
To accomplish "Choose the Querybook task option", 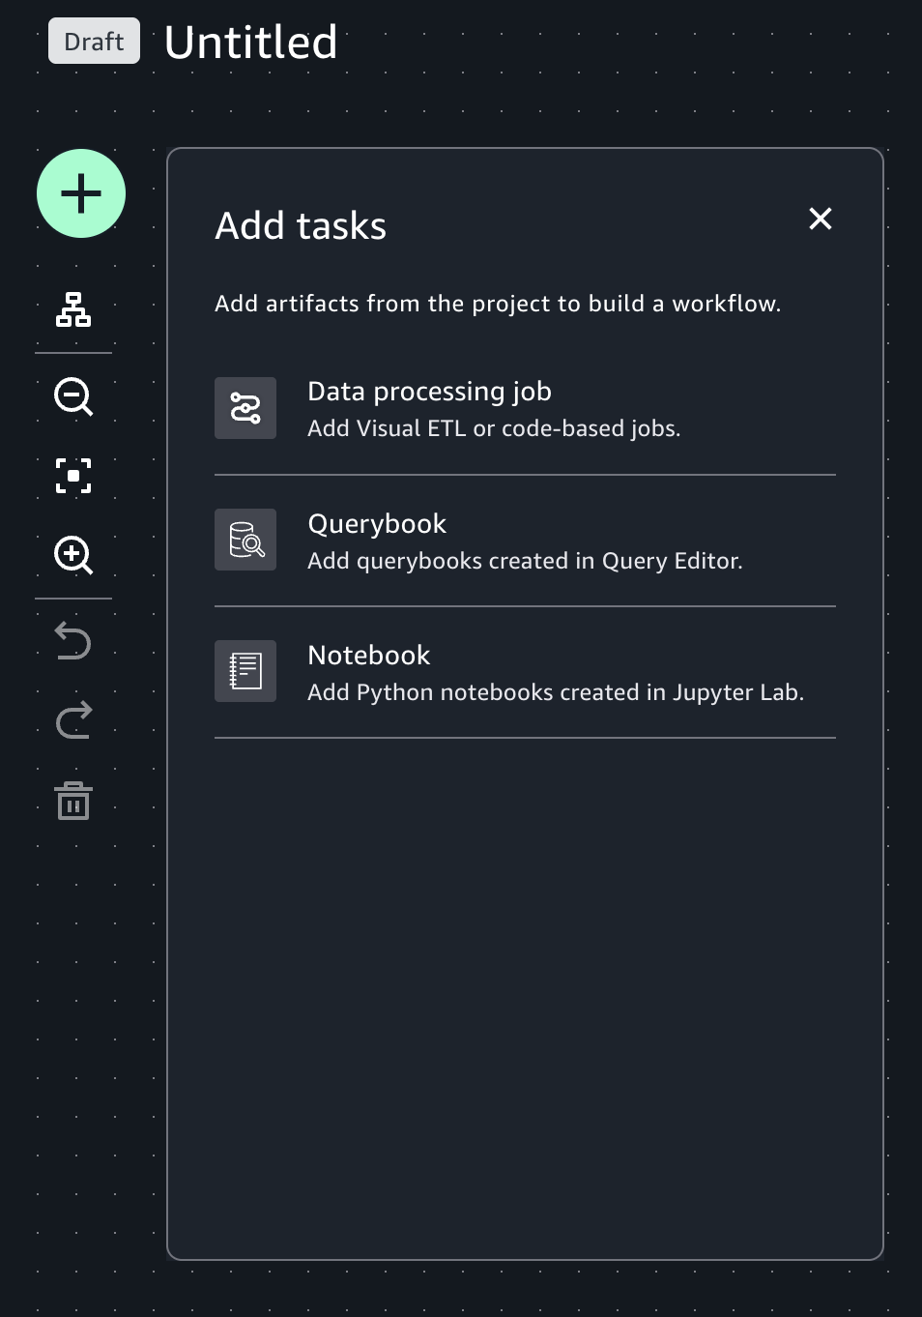I will click(x=525, y=541).
